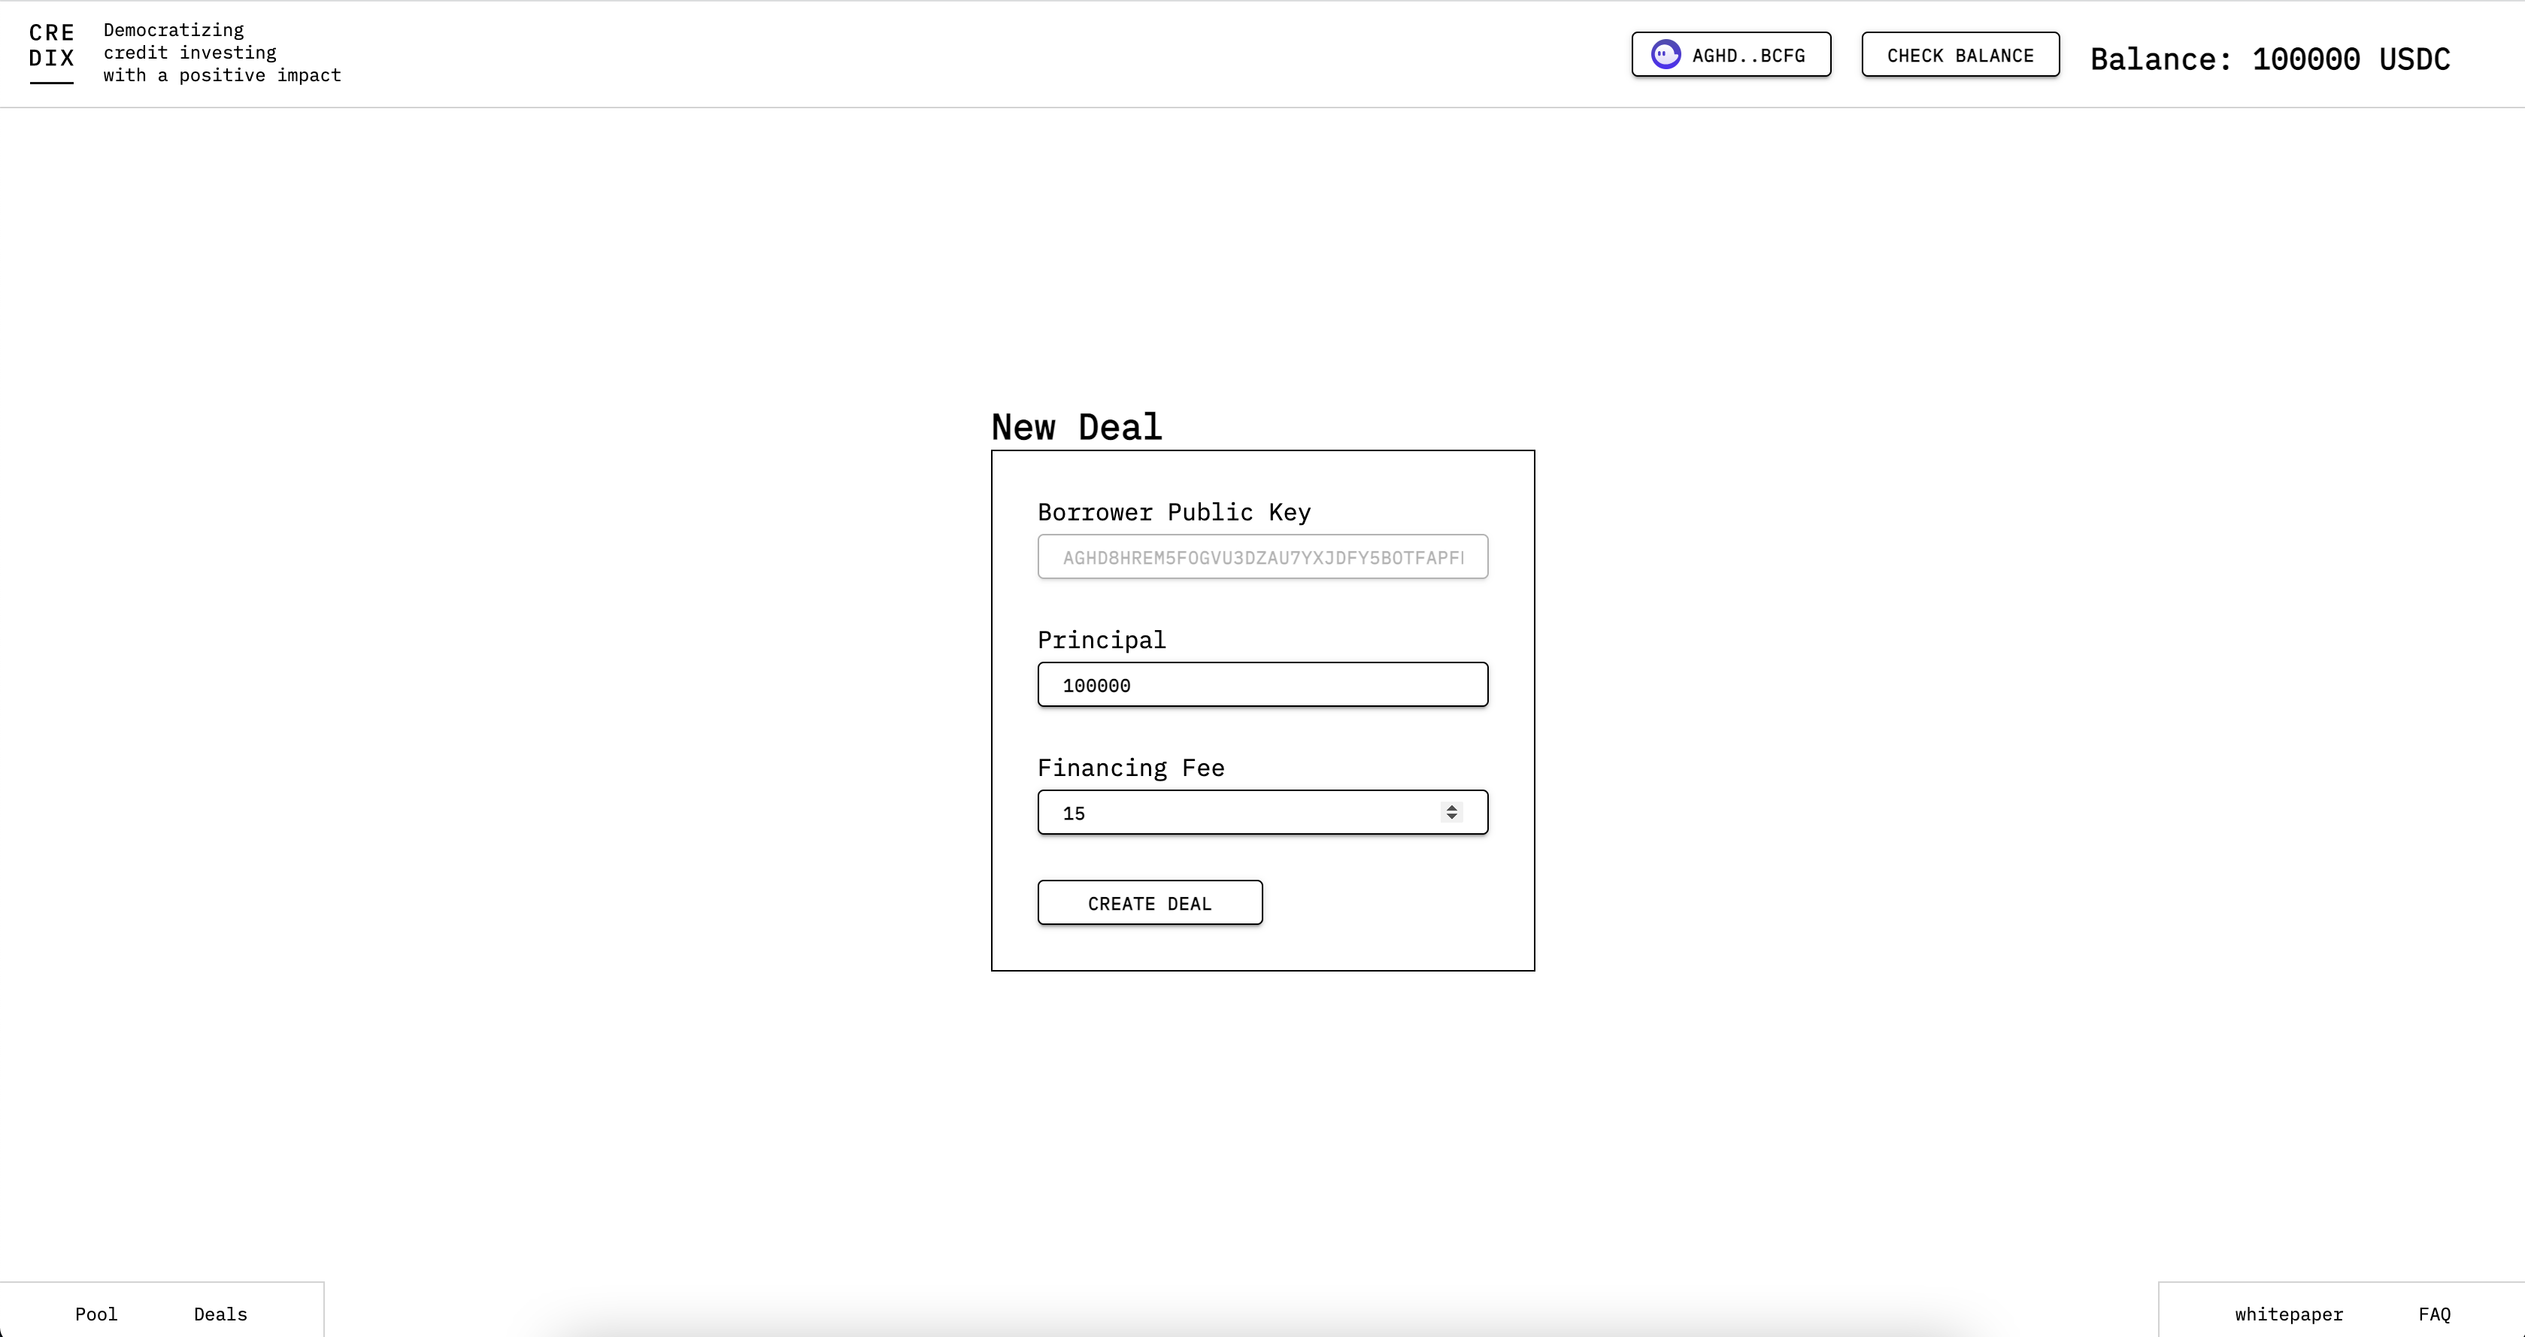Click the Borrower Public Key label
Screen dimensions: 2525x1337
point(1173,513)
